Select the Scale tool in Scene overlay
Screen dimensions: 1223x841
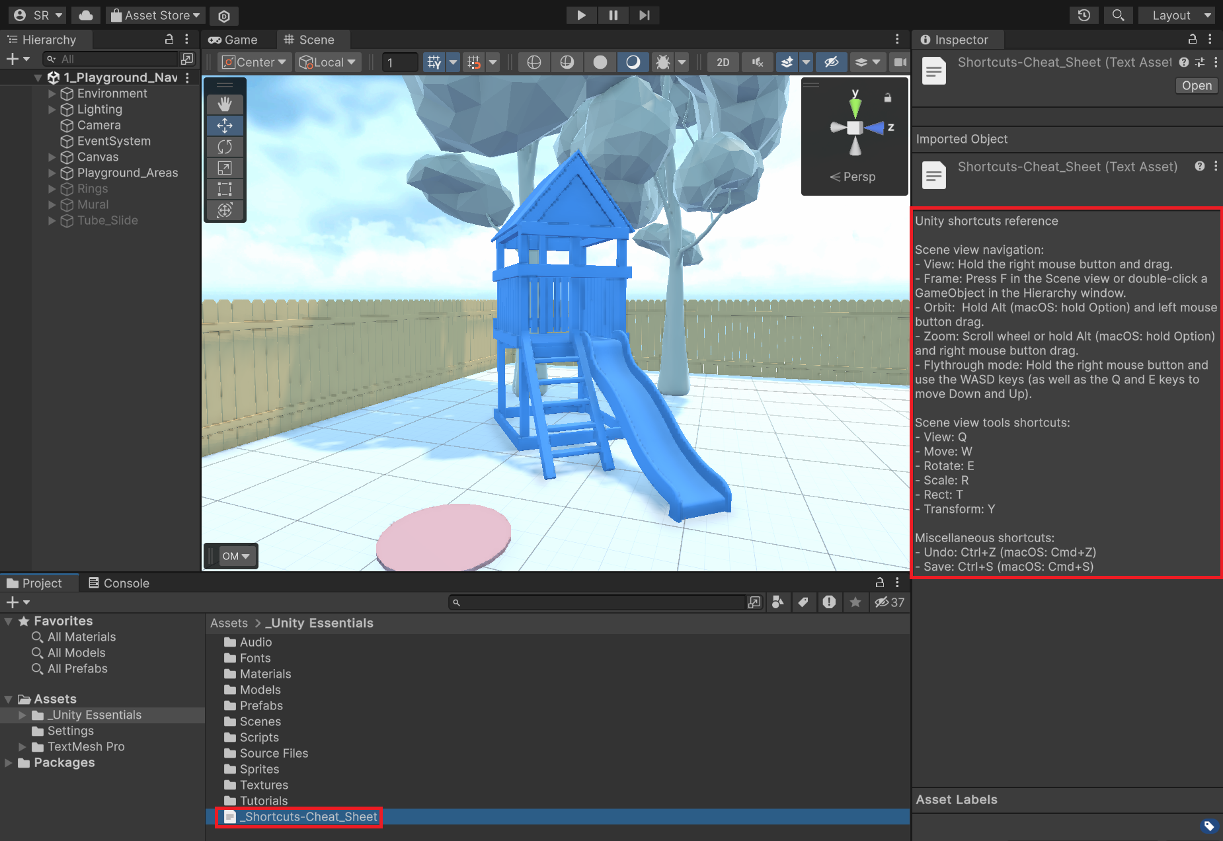coord(225,168)
